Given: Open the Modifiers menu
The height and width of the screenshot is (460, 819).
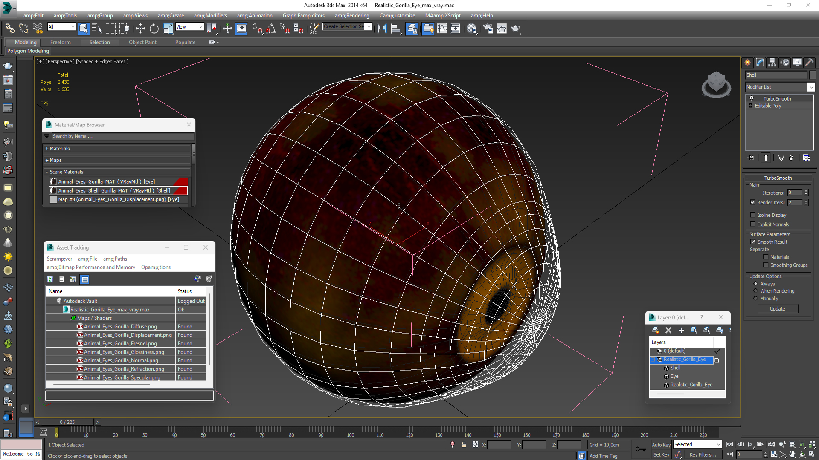Looking at the screenshot, I should coord(210,16).
